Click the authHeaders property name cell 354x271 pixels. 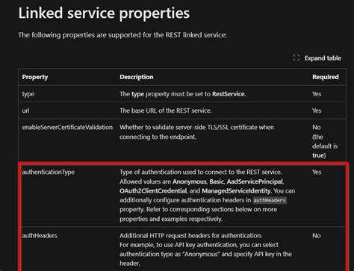point(40,235)
